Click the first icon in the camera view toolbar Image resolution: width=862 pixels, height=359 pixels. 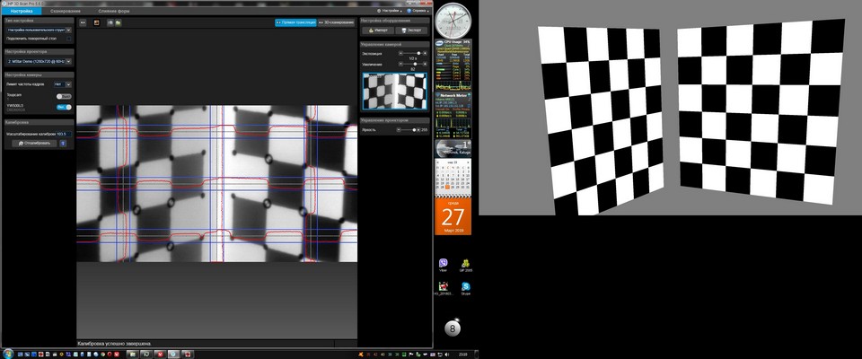pyautogui.click(x=84, y=22)
